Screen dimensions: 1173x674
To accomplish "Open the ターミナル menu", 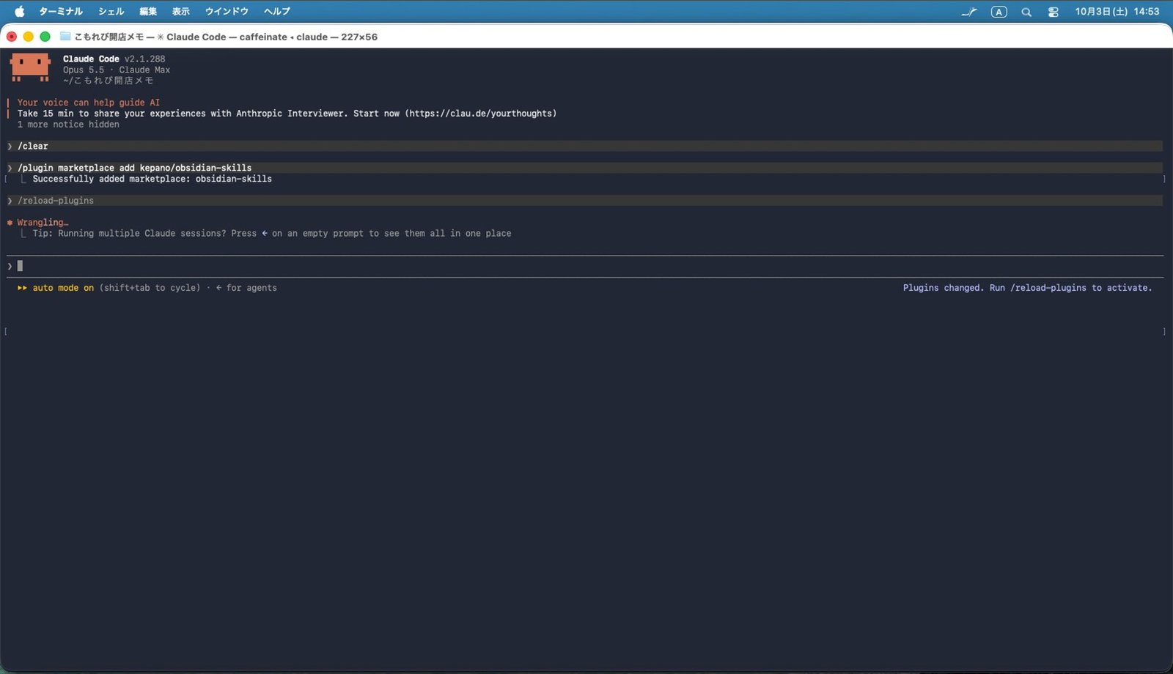I will click(x=61, y=11).
